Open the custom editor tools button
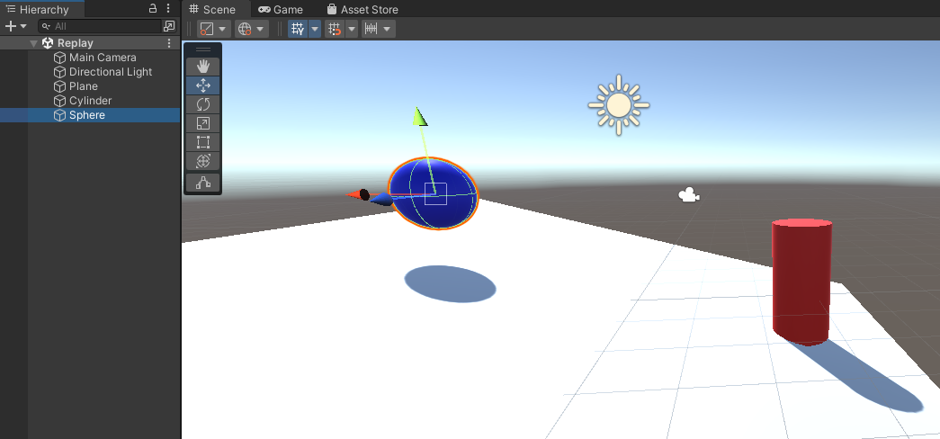 [202, 183]
